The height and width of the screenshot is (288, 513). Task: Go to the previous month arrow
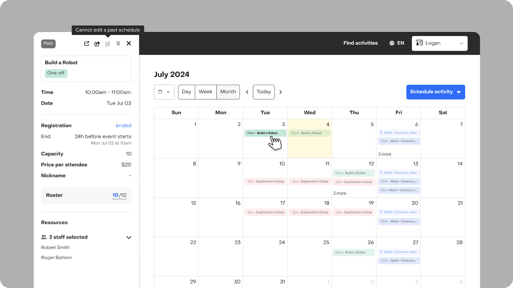coord(247,92)
